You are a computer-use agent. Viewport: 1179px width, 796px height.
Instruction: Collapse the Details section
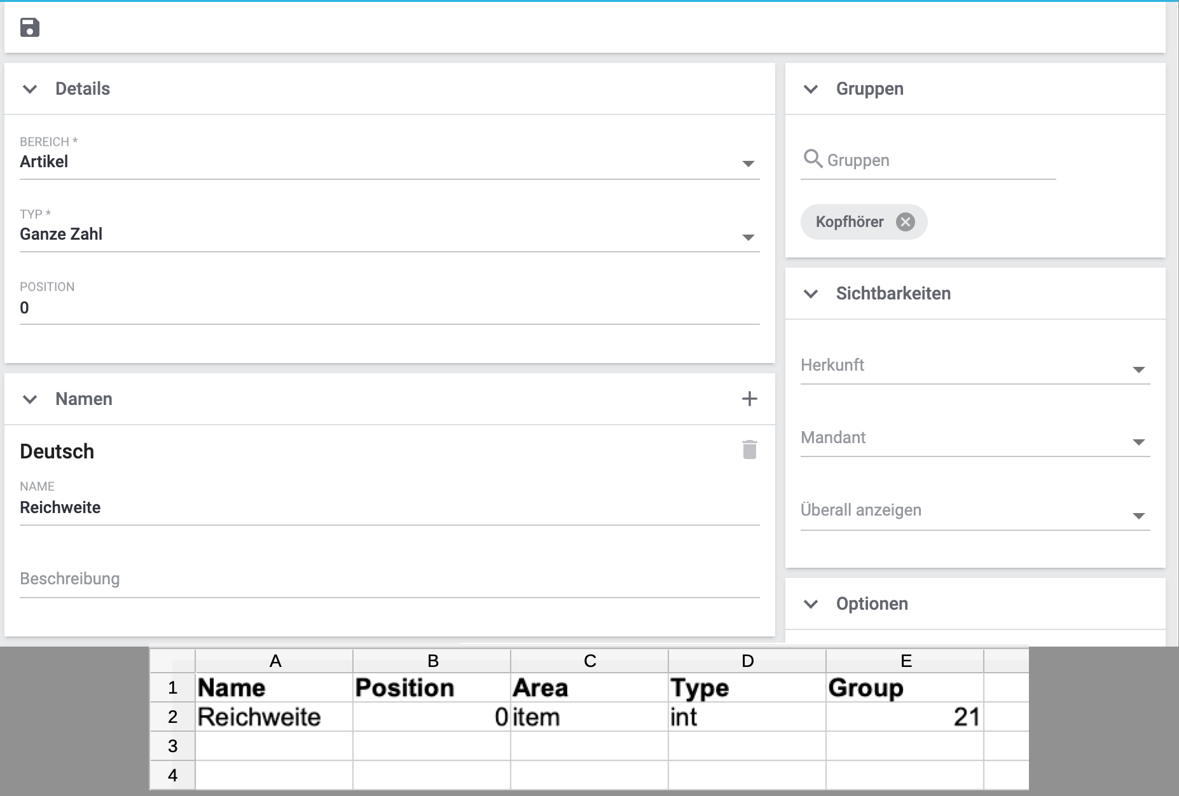tap(30, 89)
